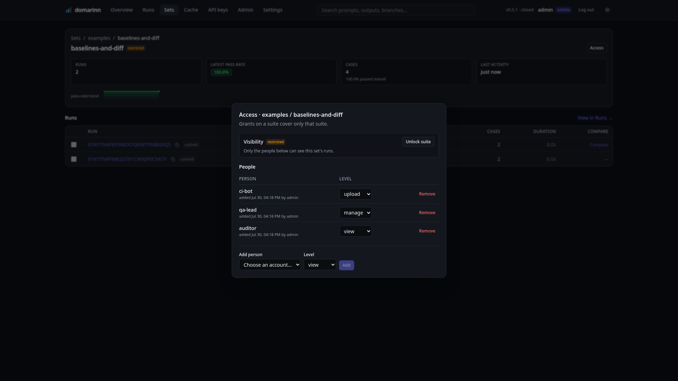678x381 pixels.
Task: Copy run ID ending NBGRQS icon
Action: point(177,145)
